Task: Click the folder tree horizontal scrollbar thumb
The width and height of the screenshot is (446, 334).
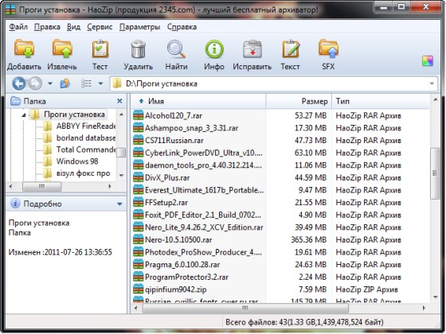Action: pyautogui.click(x=41, y=187)
